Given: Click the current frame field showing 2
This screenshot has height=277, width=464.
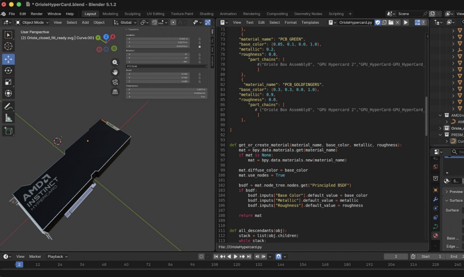Looking at the screenshot, I should pyautogui.click(x=396, y=257).
